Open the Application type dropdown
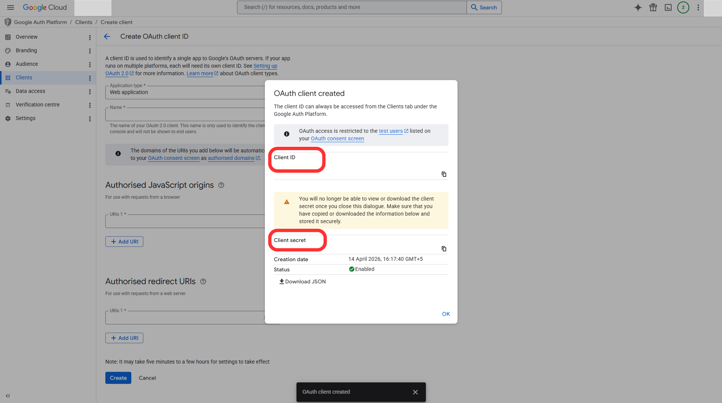Viewport: 722px width, 403px height. click(185, 93)
